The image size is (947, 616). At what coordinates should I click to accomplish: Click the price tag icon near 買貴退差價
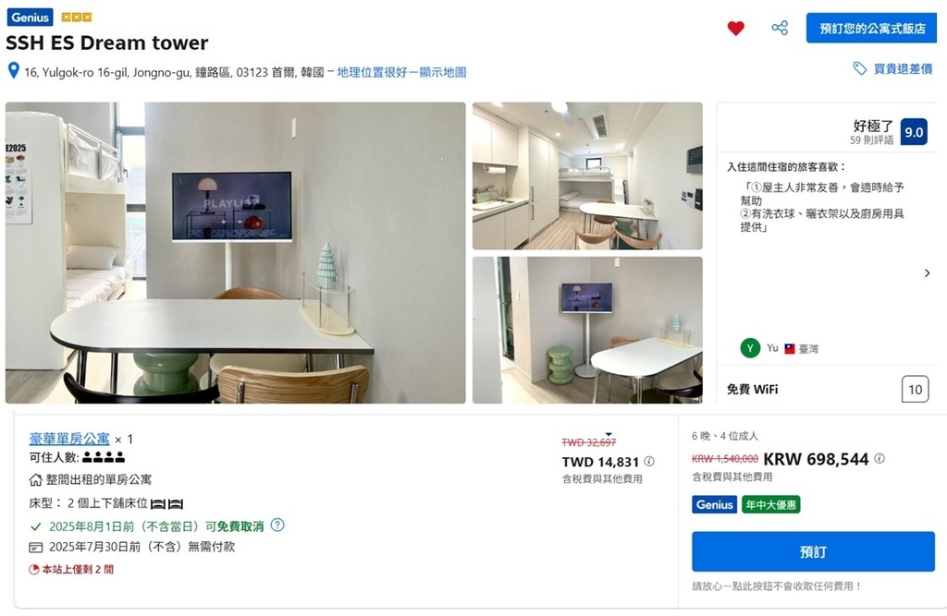[859, 68]
